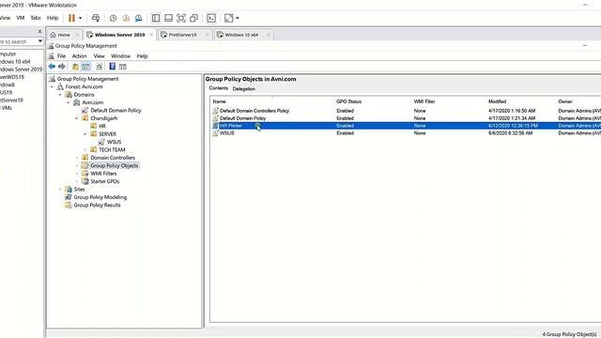Switch to the Windows 10 x64 VM tab
The image size is (601, 338).
241,35
